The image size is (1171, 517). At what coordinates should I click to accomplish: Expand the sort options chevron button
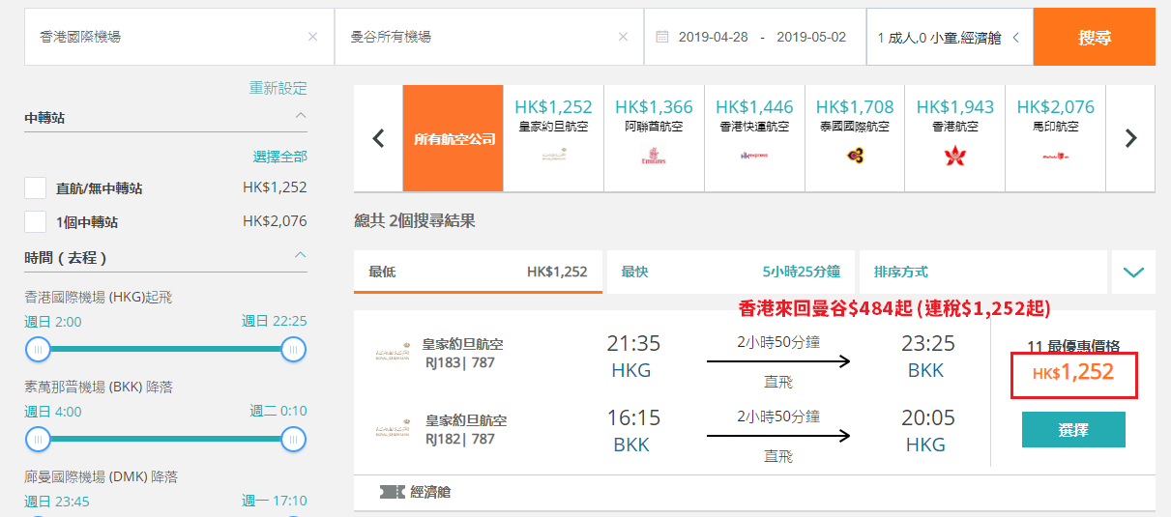pos(1133,272)
